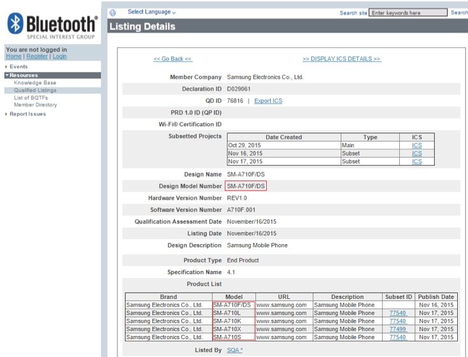Screen dimensions: 468x357
Task: Click DISPLAY ICS DETAILS link
Action: (x=342, y=59)
